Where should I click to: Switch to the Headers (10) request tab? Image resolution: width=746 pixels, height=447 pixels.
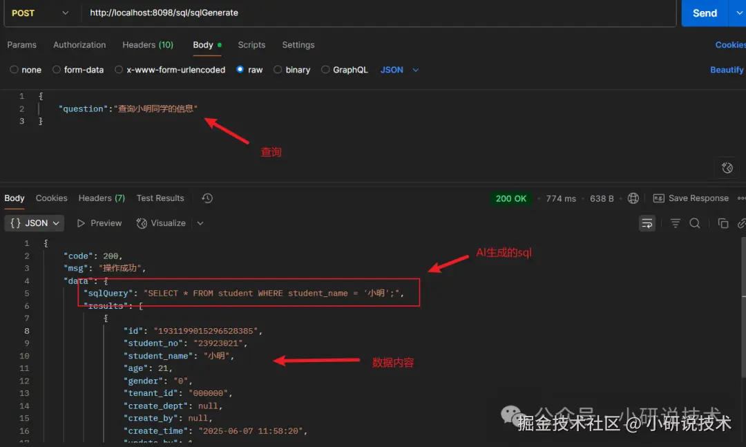(x=148, y=45)
